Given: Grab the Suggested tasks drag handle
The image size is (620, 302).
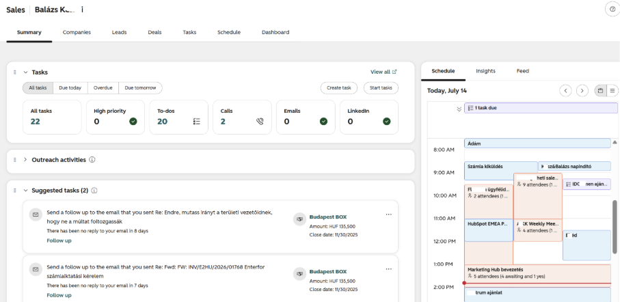Looking at the screenshot, I should point(14,191).
